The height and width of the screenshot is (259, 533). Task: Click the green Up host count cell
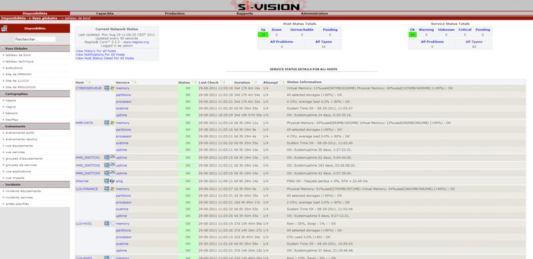(263, 35)
